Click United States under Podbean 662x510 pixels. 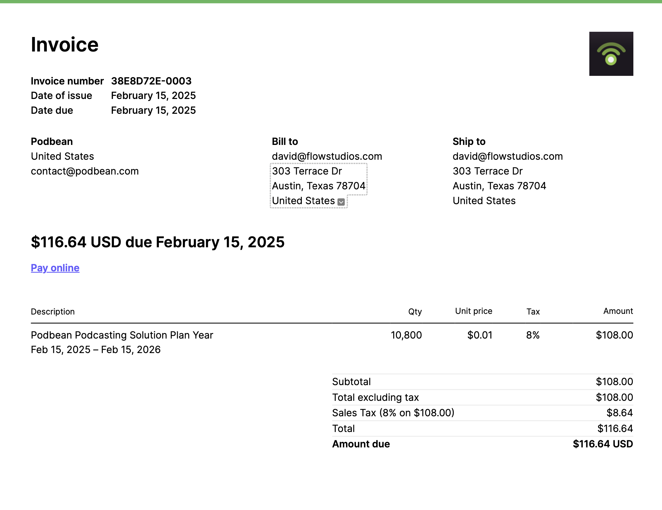point(62,156)
